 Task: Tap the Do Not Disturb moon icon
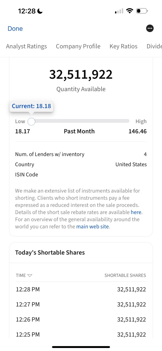[40, 11]
